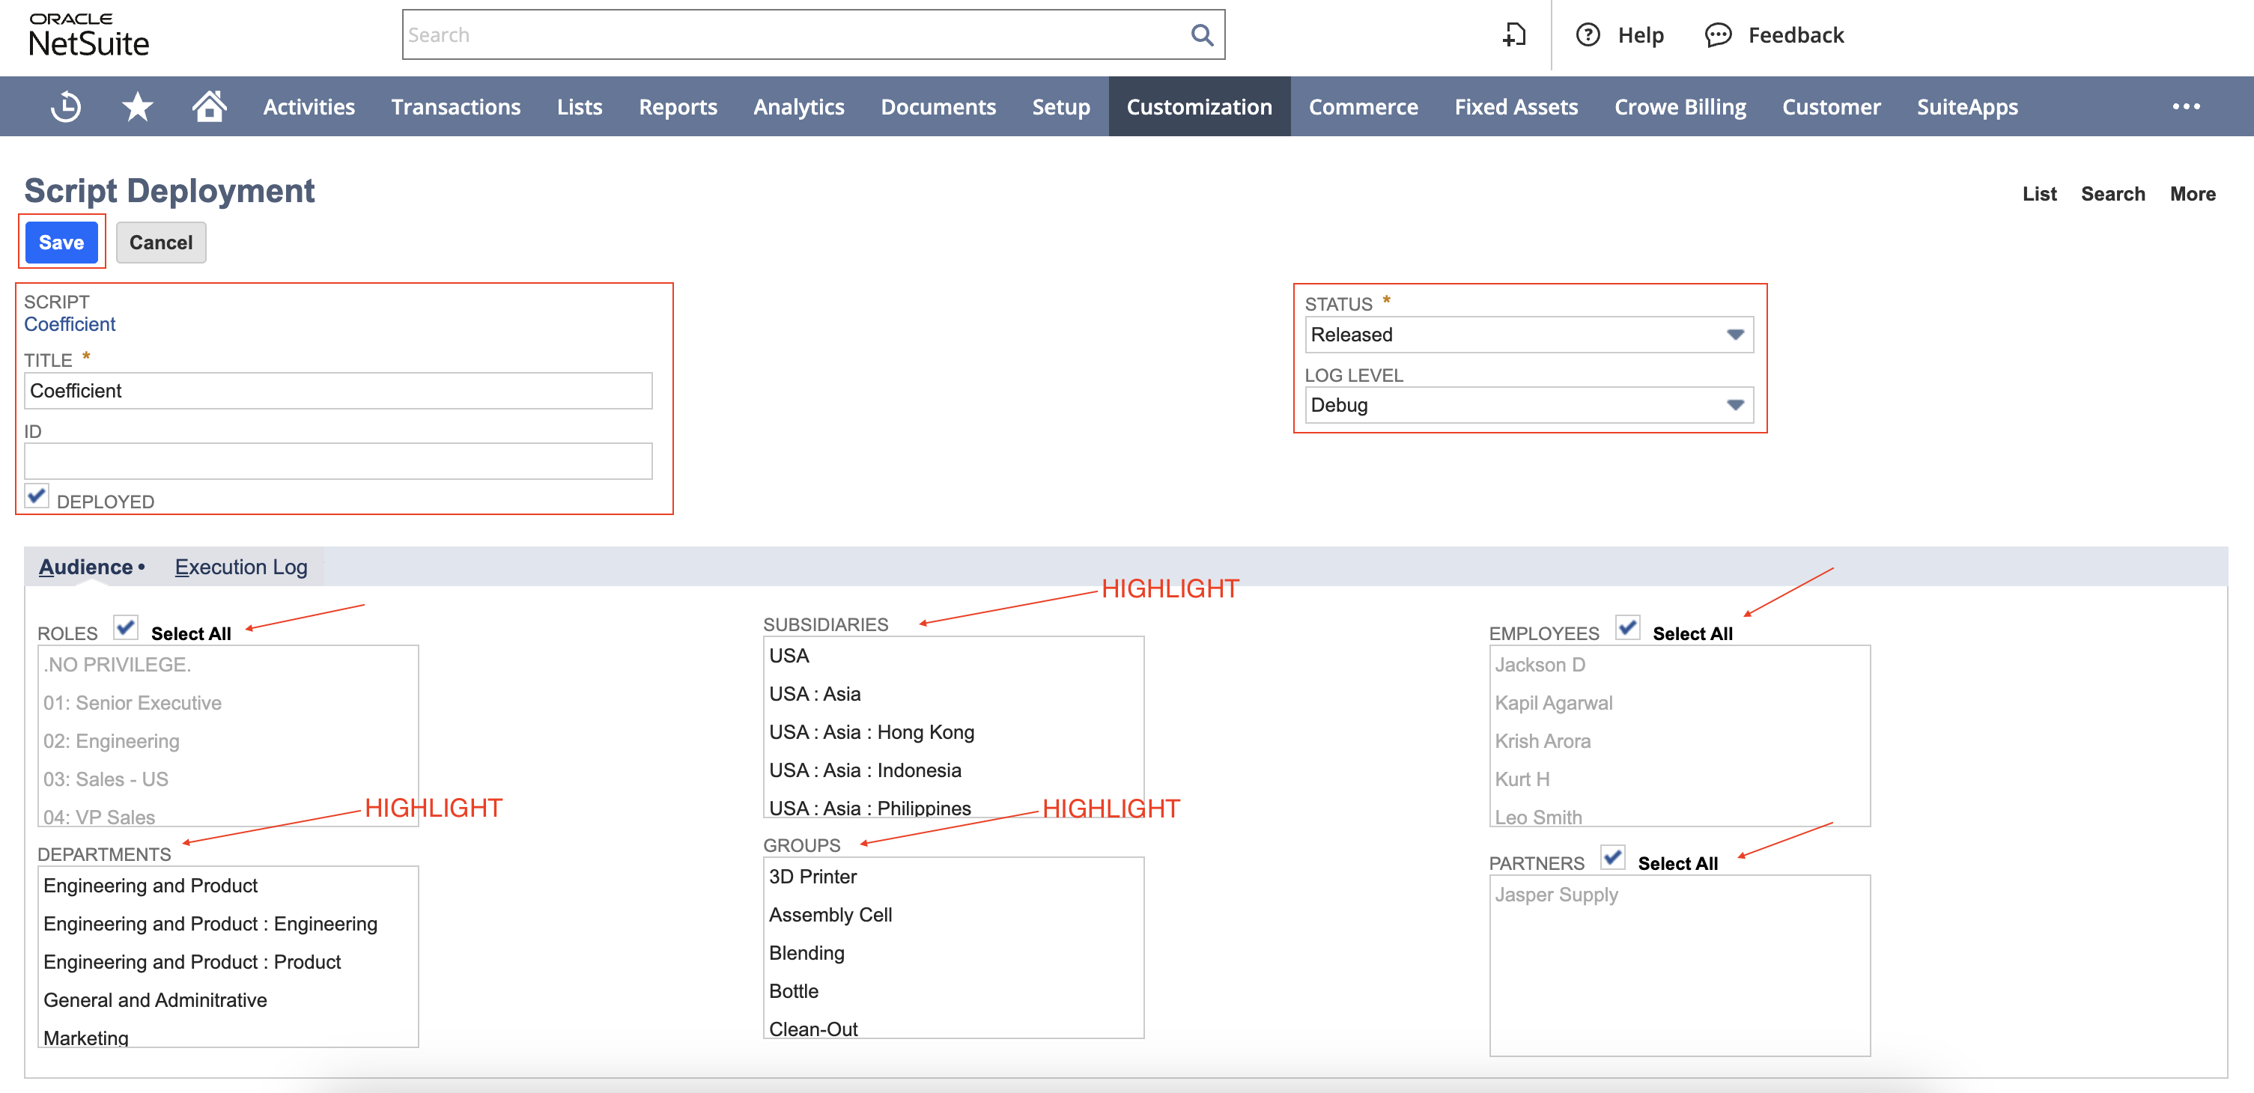The image size is (2254, 1093).
Task: Select 01: Senior Executive role
Action: [x=228, y=703]
